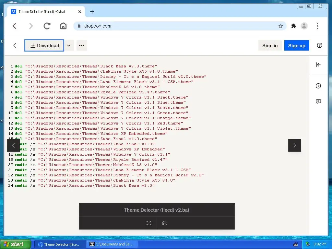Click line 21 rmdir Luna Element Black
Image resolution: width=332 pixels, height=249 pixels.
pyautogui.click(x=103, y=170)
